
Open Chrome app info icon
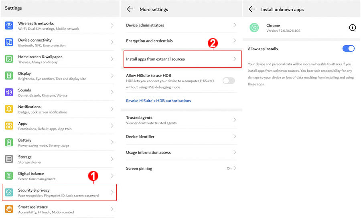click(x=352, y=28)
